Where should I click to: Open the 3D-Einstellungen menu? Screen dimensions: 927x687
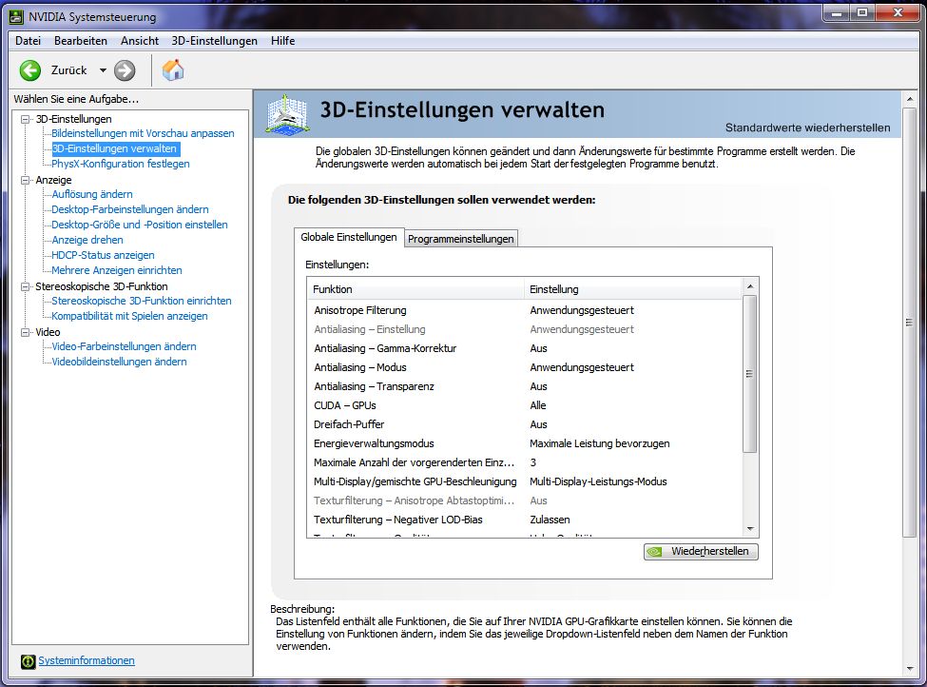click(214, 41)
